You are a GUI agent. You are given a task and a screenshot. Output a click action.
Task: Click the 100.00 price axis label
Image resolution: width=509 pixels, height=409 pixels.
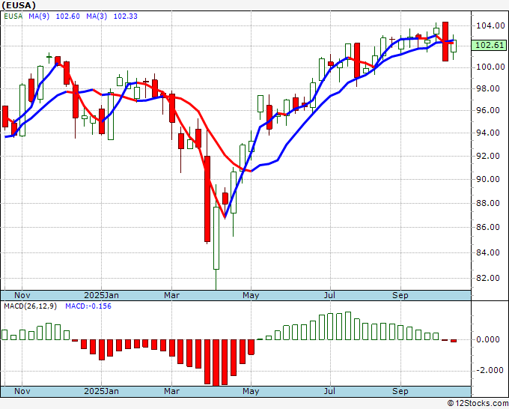[x=490, y=67]
